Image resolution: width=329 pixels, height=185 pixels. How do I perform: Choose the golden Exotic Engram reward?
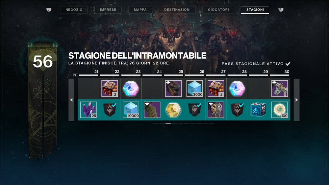(x=173, y=110)
